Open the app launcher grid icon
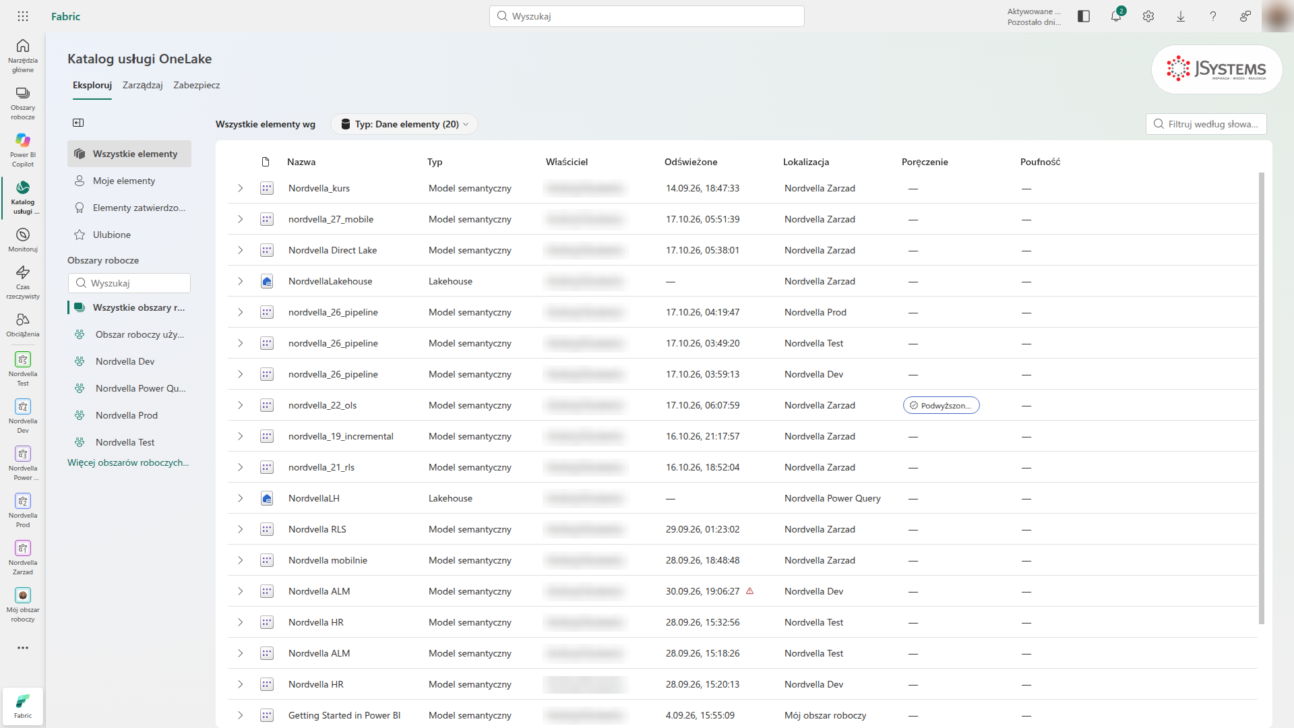This screenshot has height=728, width=1294. point(23,16)
